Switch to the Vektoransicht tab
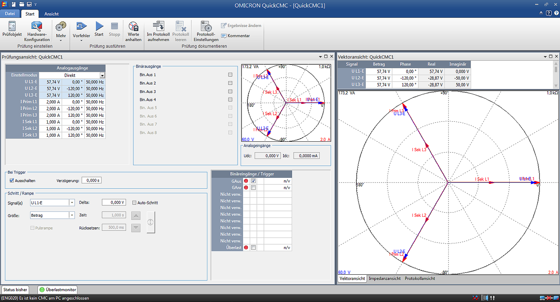Viewport: 560px width, 302px height. [x=352, y=279]
